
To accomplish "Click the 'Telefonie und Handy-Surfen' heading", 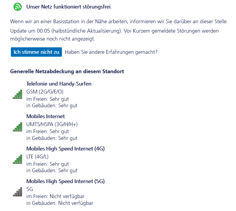I will click(59, 84).
